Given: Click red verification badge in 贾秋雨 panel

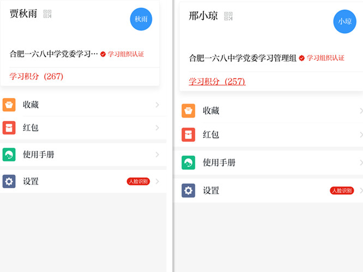Looking at the screenshot, I should (103, 54).
